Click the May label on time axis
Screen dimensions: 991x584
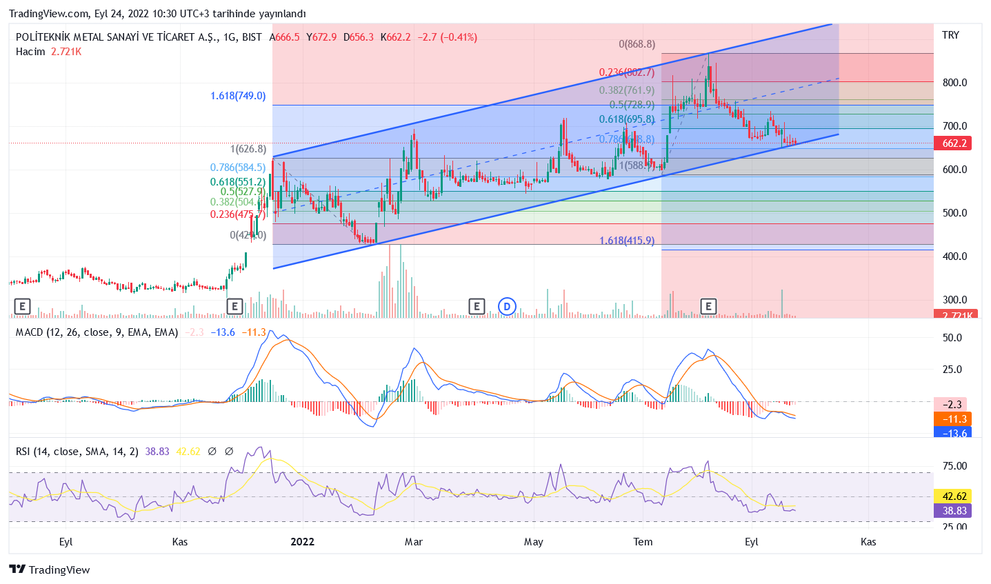click(x=534, y=542)
